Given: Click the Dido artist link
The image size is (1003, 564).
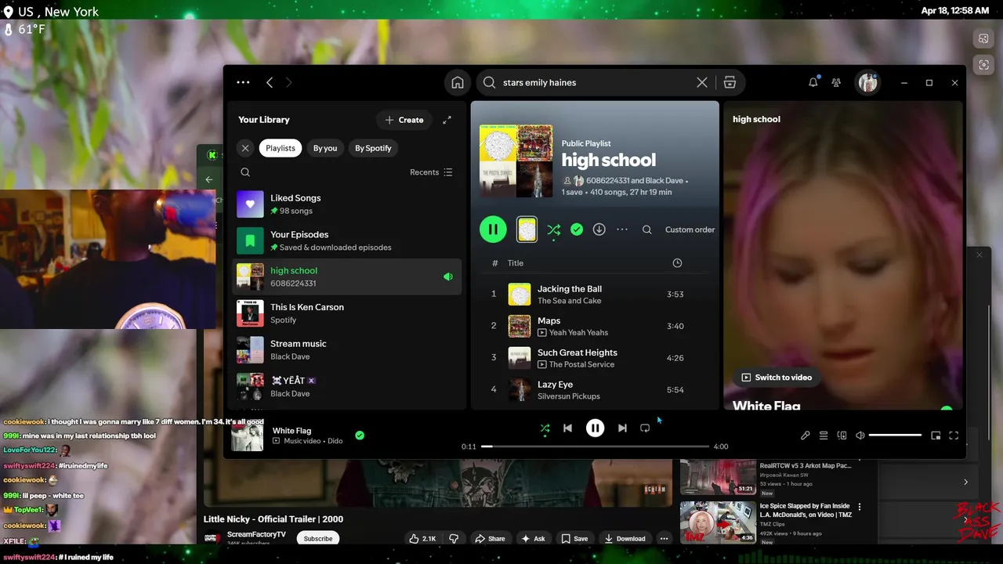Looking at the screenshot, I should click(335, 441).
